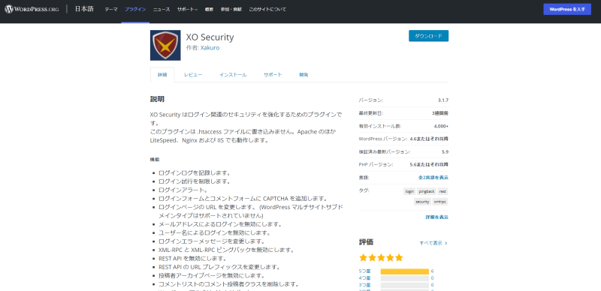Expand the サポート dropdown menu
This screenshot has width=601, height=291.
click(x=187, y=9)
